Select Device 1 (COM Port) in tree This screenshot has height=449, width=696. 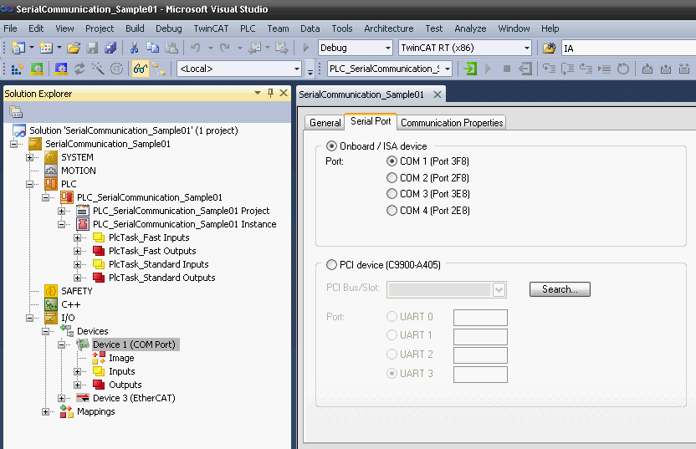[134, 344]
